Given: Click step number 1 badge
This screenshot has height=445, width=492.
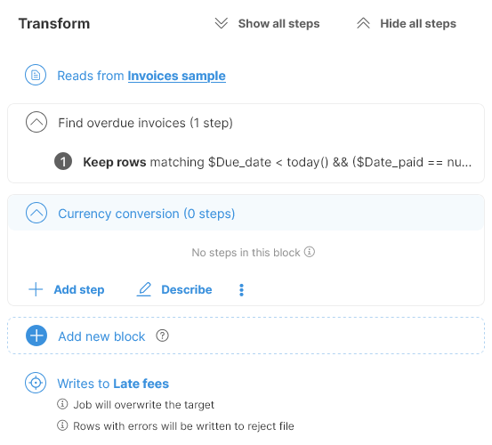Looking at the screenshot, I should 63,161.
